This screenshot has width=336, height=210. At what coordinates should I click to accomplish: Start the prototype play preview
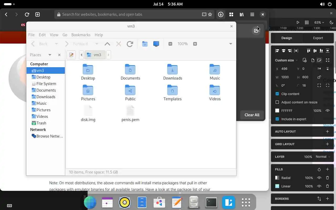(x=298, y=23)
